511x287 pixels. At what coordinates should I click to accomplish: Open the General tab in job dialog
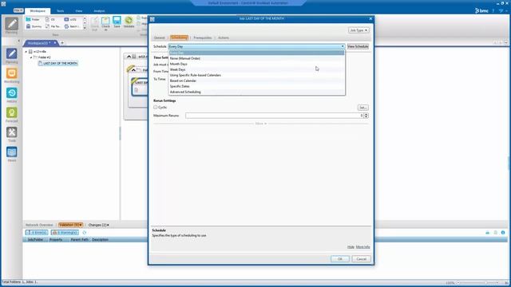coord(160,37)
